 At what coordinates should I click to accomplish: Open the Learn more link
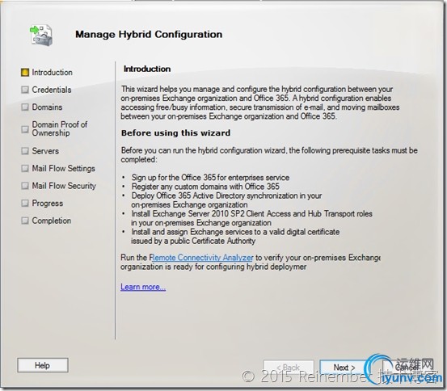(x=143, y=287)
